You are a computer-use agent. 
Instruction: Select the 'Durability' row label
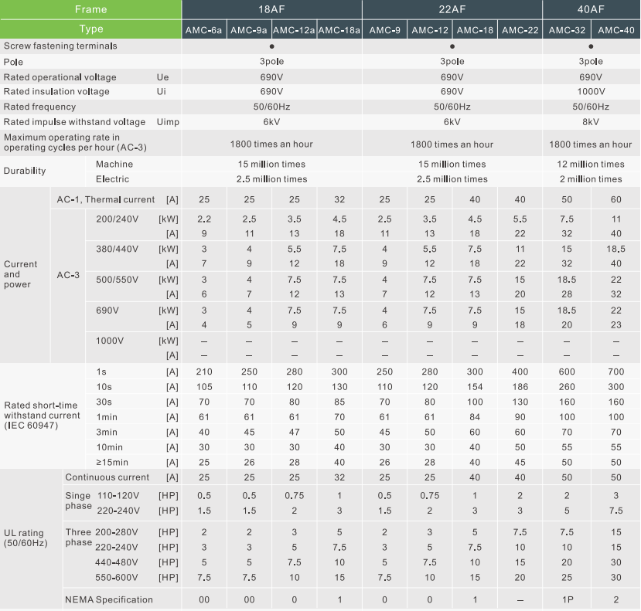coord(25,171)
